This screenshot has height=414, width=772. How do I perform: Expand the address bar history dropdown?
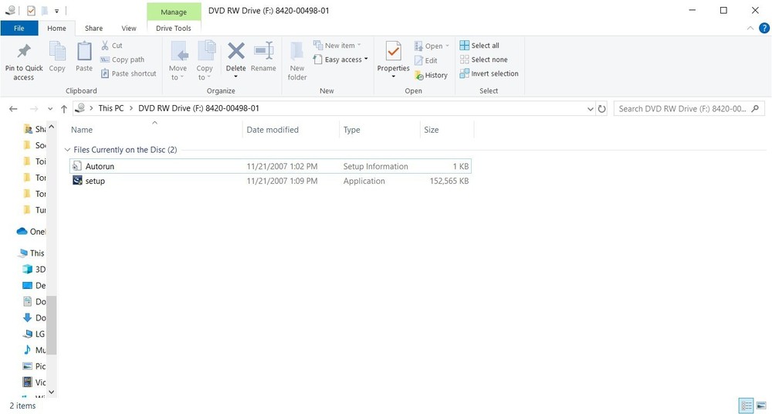pos(591,109)
